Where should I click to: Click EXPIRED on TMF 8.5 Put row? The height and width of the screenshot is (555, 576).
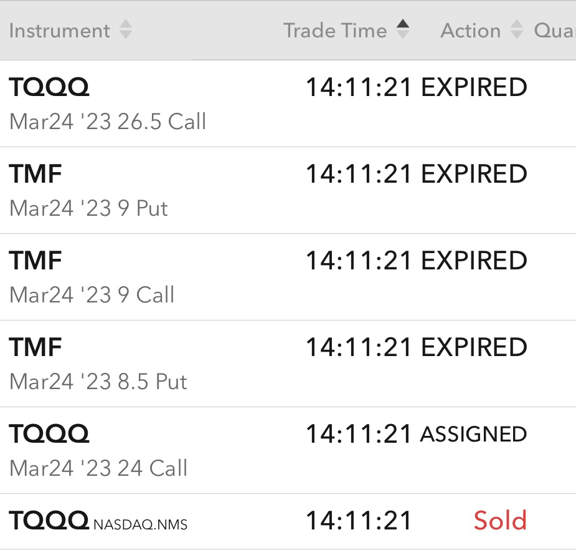[x=474, y=348]
